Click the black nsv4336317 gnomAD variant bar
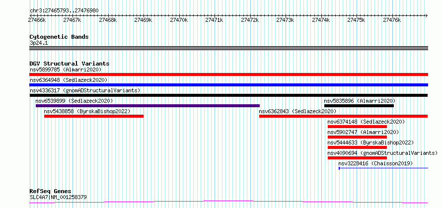The image size is (442, 208). pos(228,95)
